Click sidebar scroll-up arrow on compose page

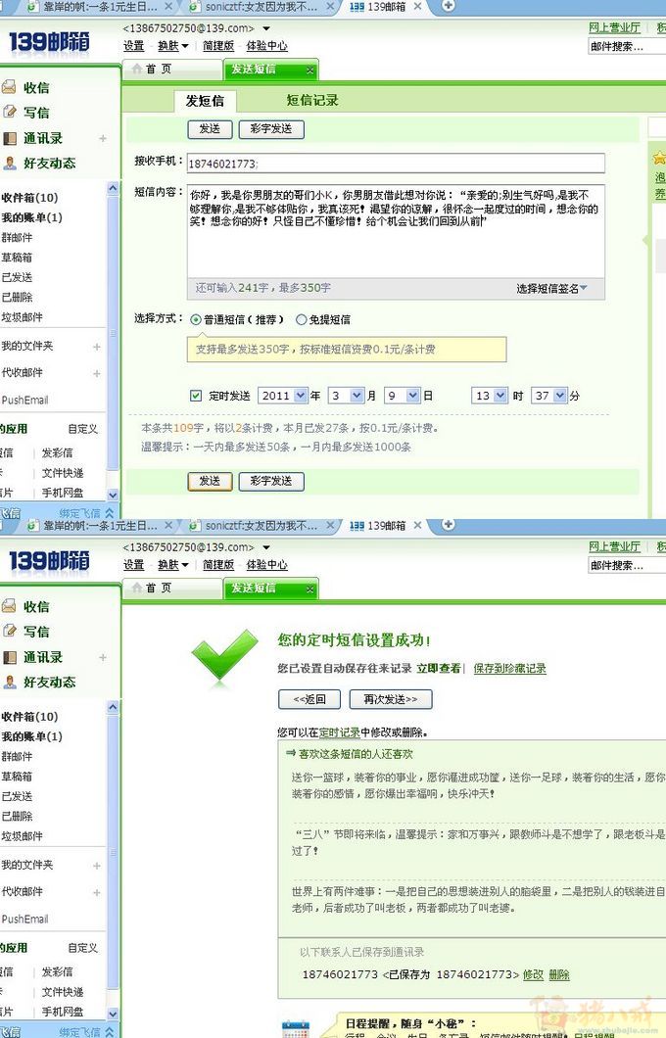coord(113,189)
